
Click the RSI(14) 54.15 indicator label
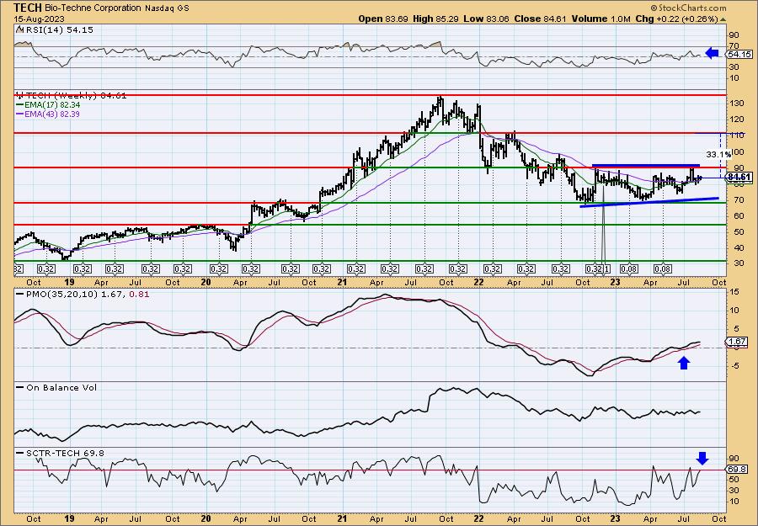click(x=58, y=30)
